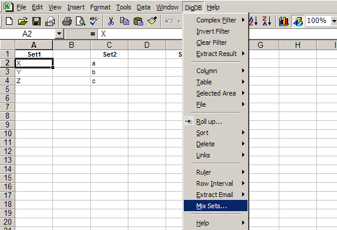Open the Tools menu
337x230 pixels.
124,7
